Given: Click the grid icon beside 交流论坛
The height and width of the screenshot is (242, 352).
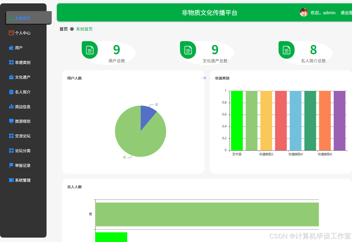Looking at the screenshot, I should [11, 136].
